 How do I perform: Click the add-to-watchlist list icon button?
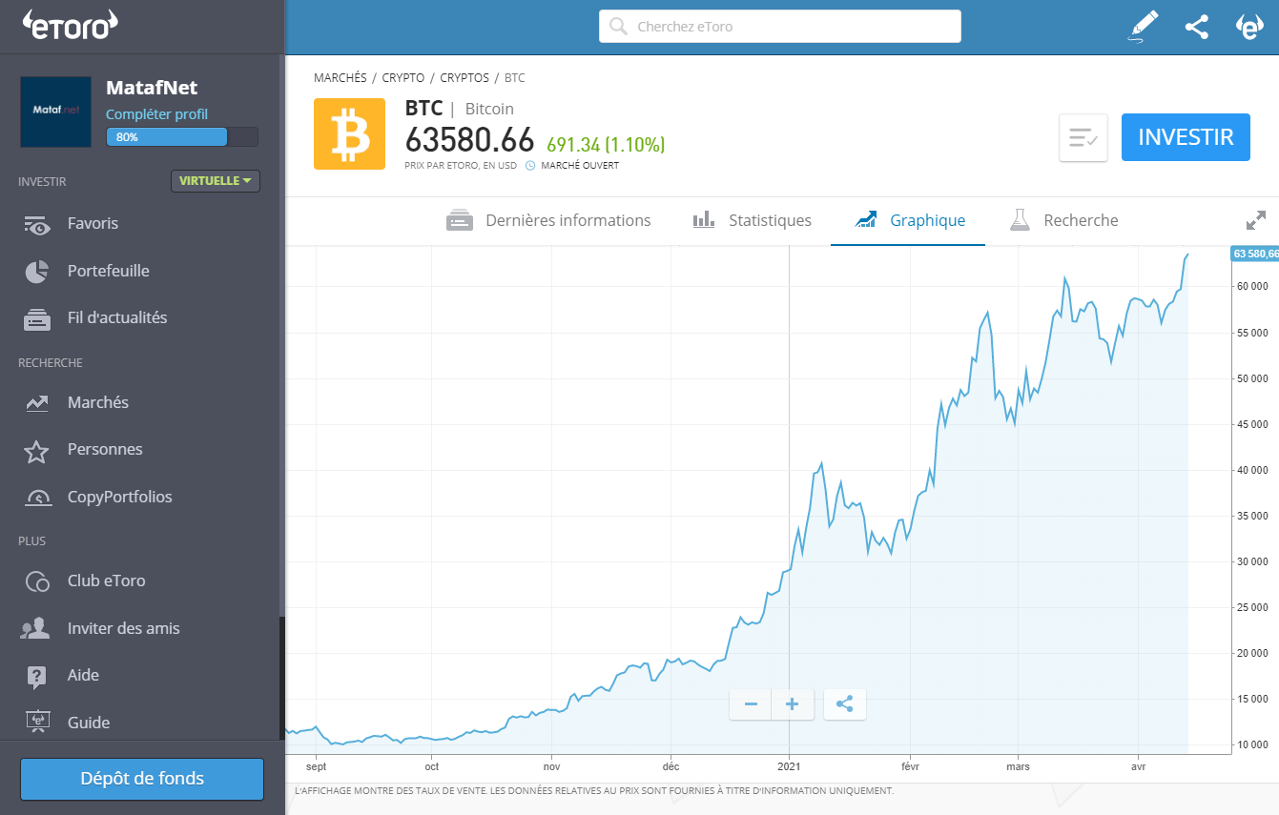1083,137
